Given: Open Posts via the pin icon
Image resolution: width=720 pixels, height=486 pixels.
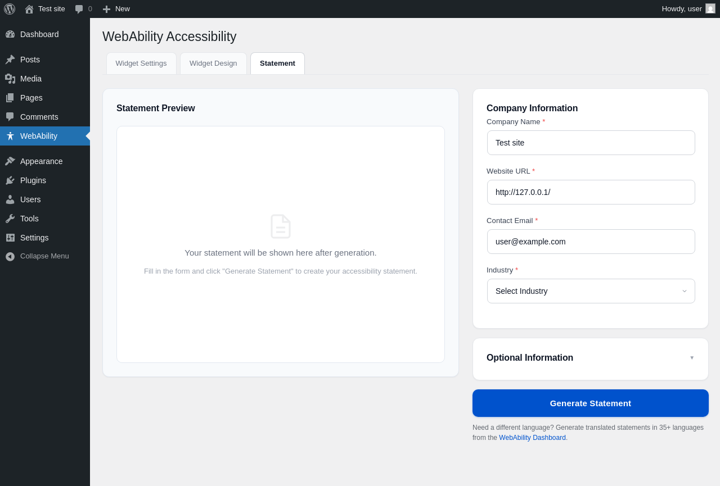Looking at the screenshot, I should (x=10, y=60).
